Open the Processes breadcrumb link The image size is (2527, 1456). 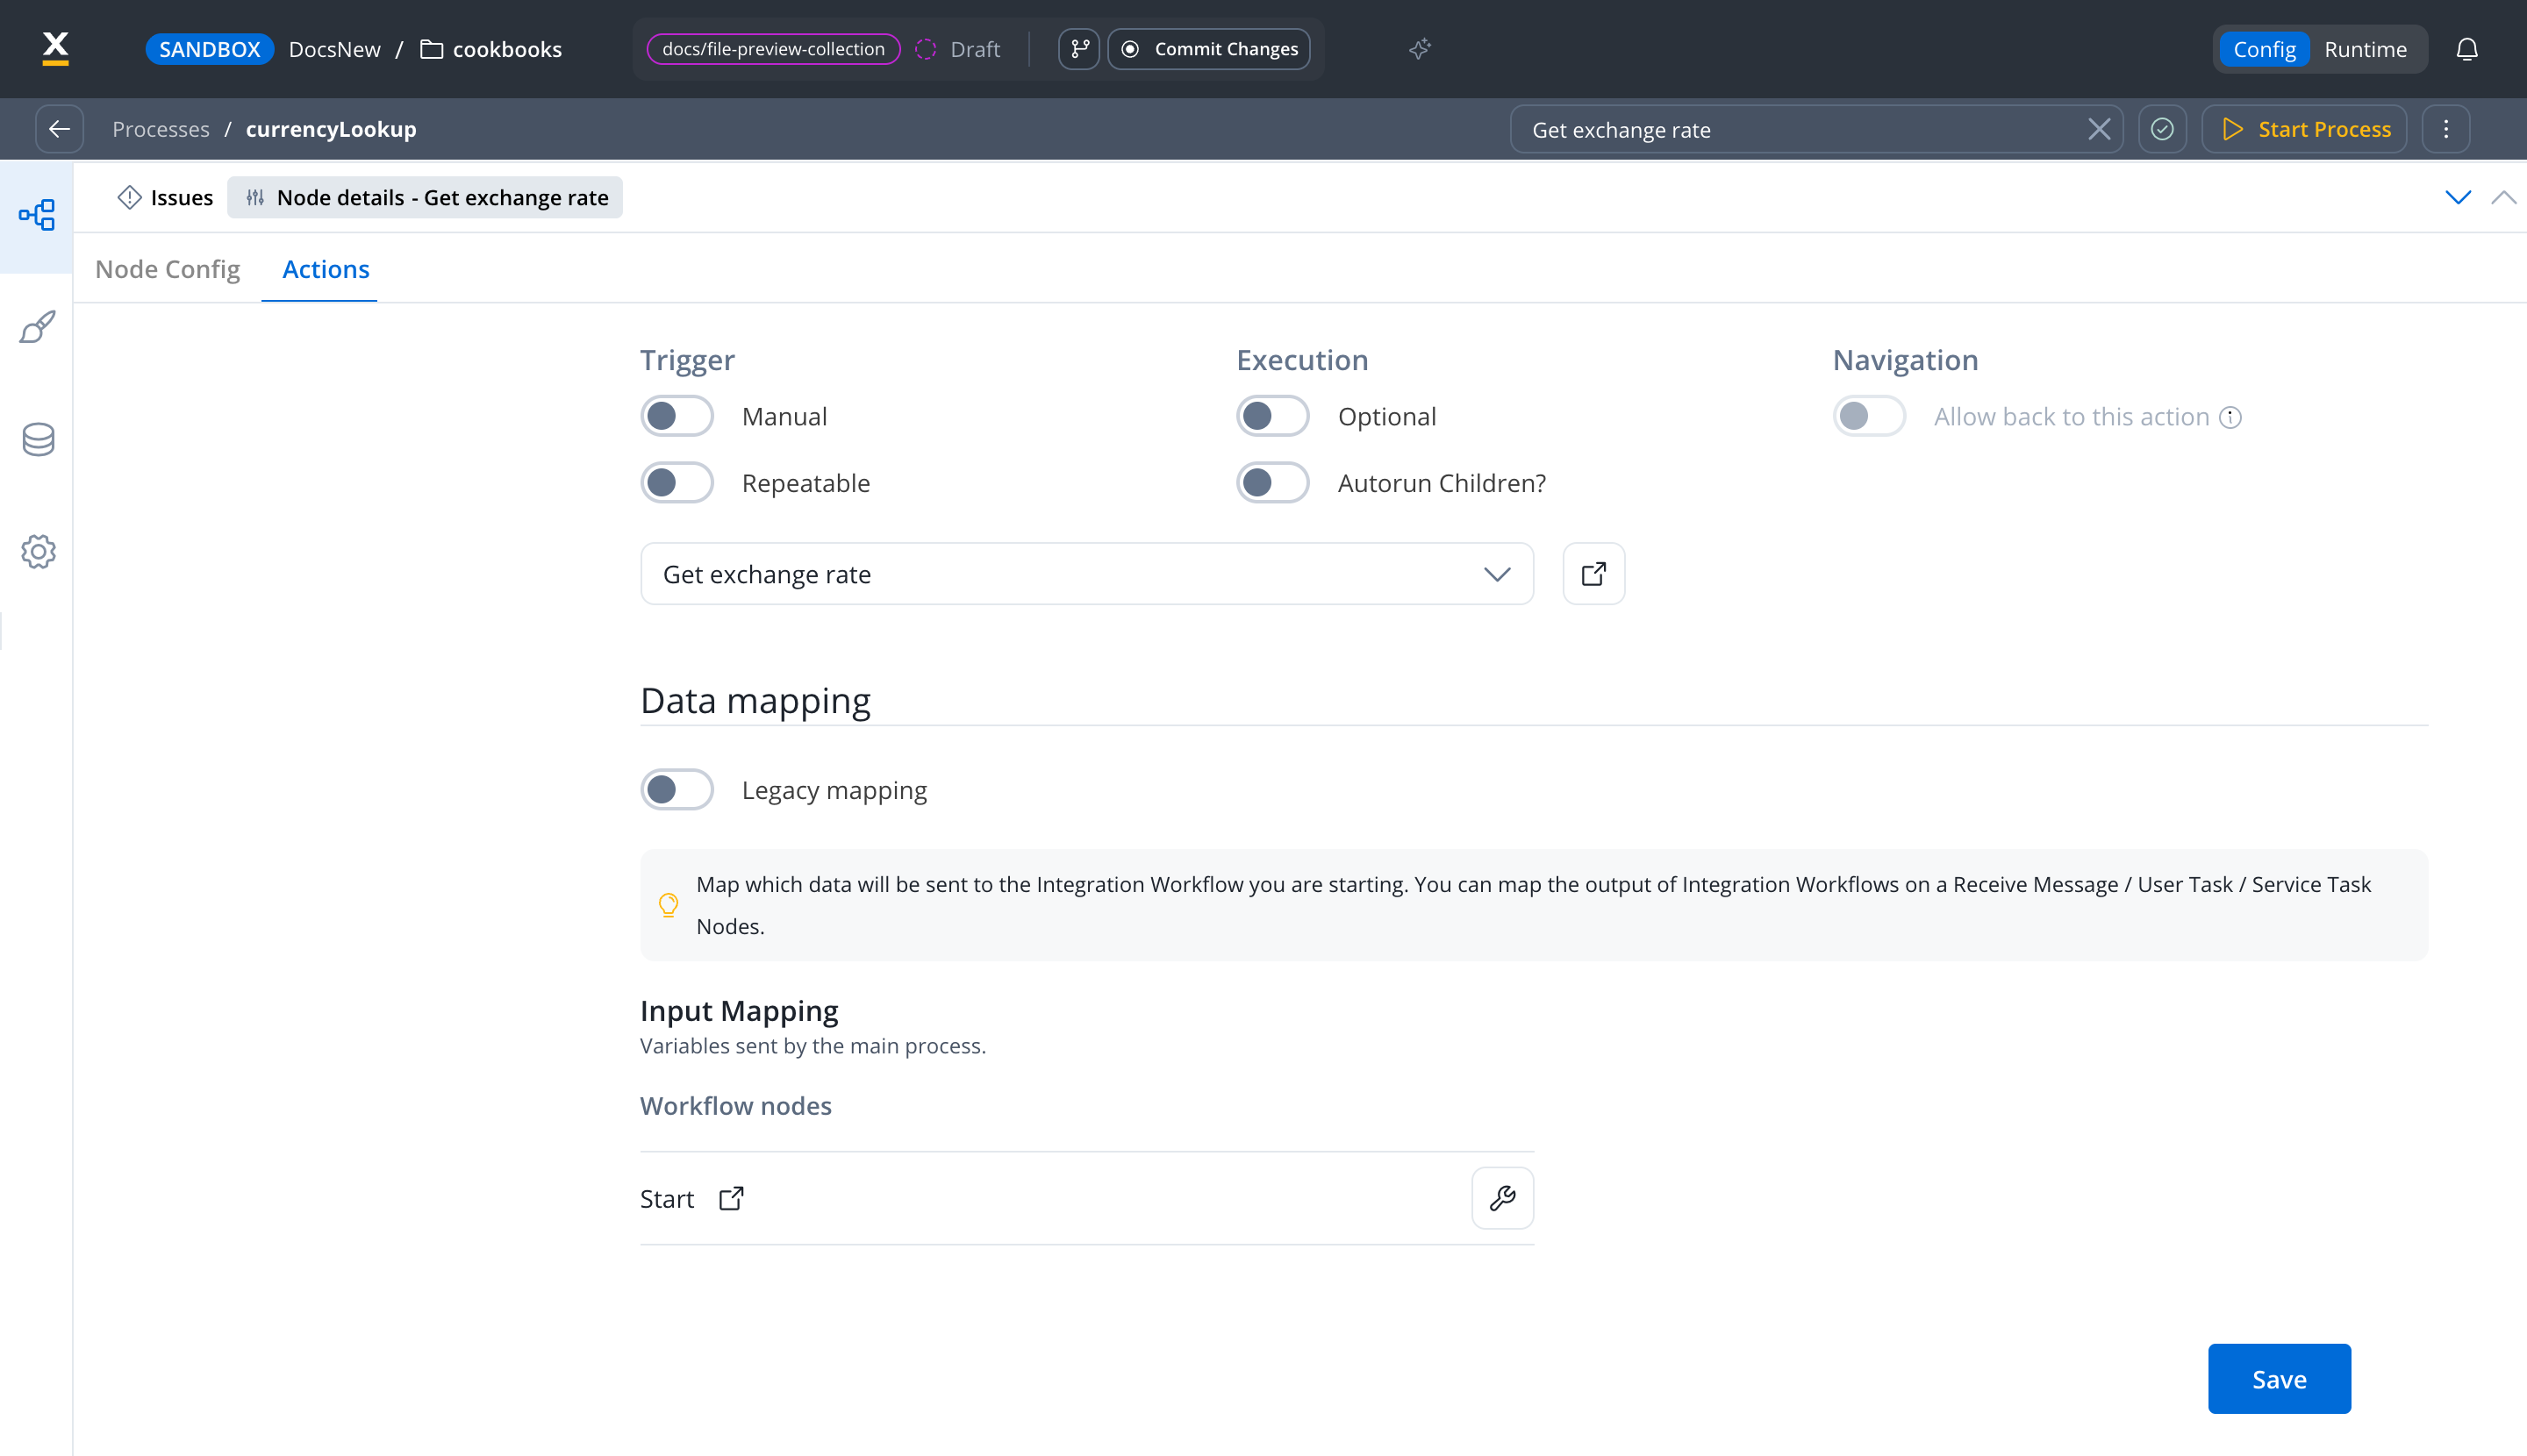160,129
